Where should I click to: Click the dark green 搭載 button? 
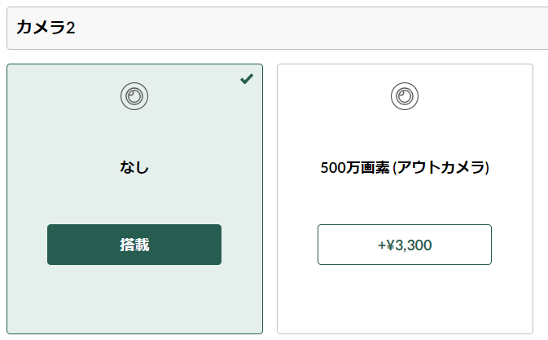coord(134,245)
